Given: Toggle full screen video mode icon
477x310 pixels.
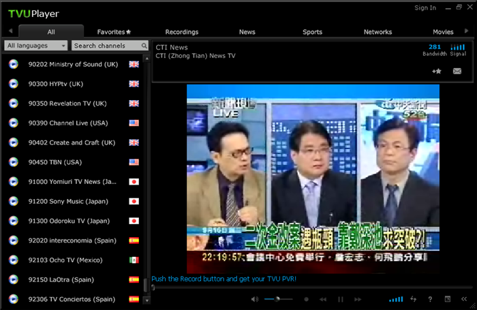Looking at the screenshot, I should coord(448,299).
